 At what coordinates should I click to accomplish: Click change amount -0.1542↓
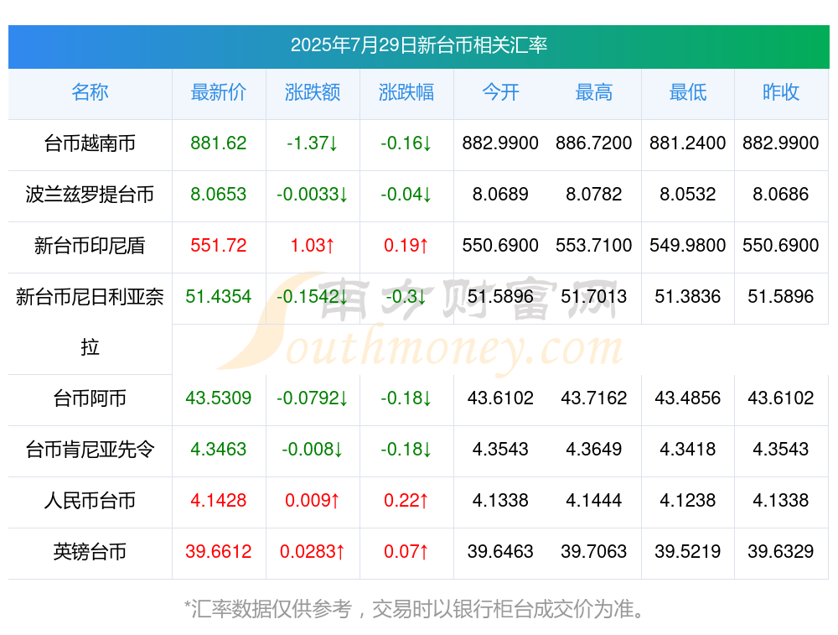tap(313, 296)
